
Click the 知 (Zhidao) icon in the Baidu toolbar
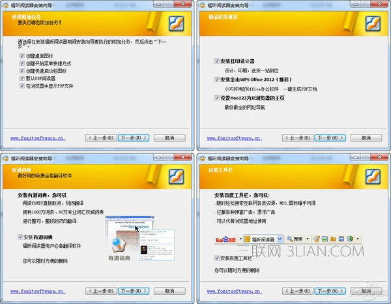point(333,239)
